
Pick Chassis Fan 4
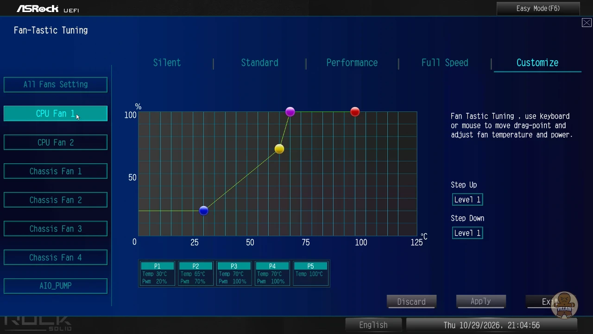(56, 257)
